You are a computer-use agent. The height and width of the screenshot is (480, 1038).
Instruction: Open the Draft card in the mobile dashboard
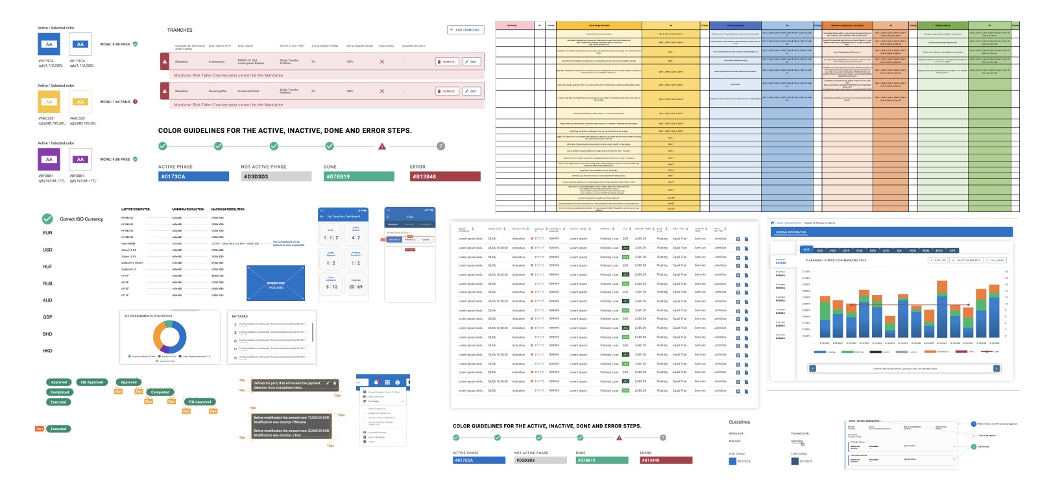(331, 235)
